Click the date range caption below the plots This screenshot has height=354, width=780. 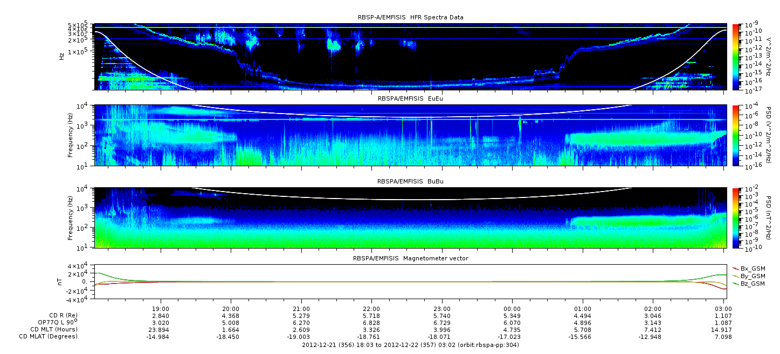point(410,345)
